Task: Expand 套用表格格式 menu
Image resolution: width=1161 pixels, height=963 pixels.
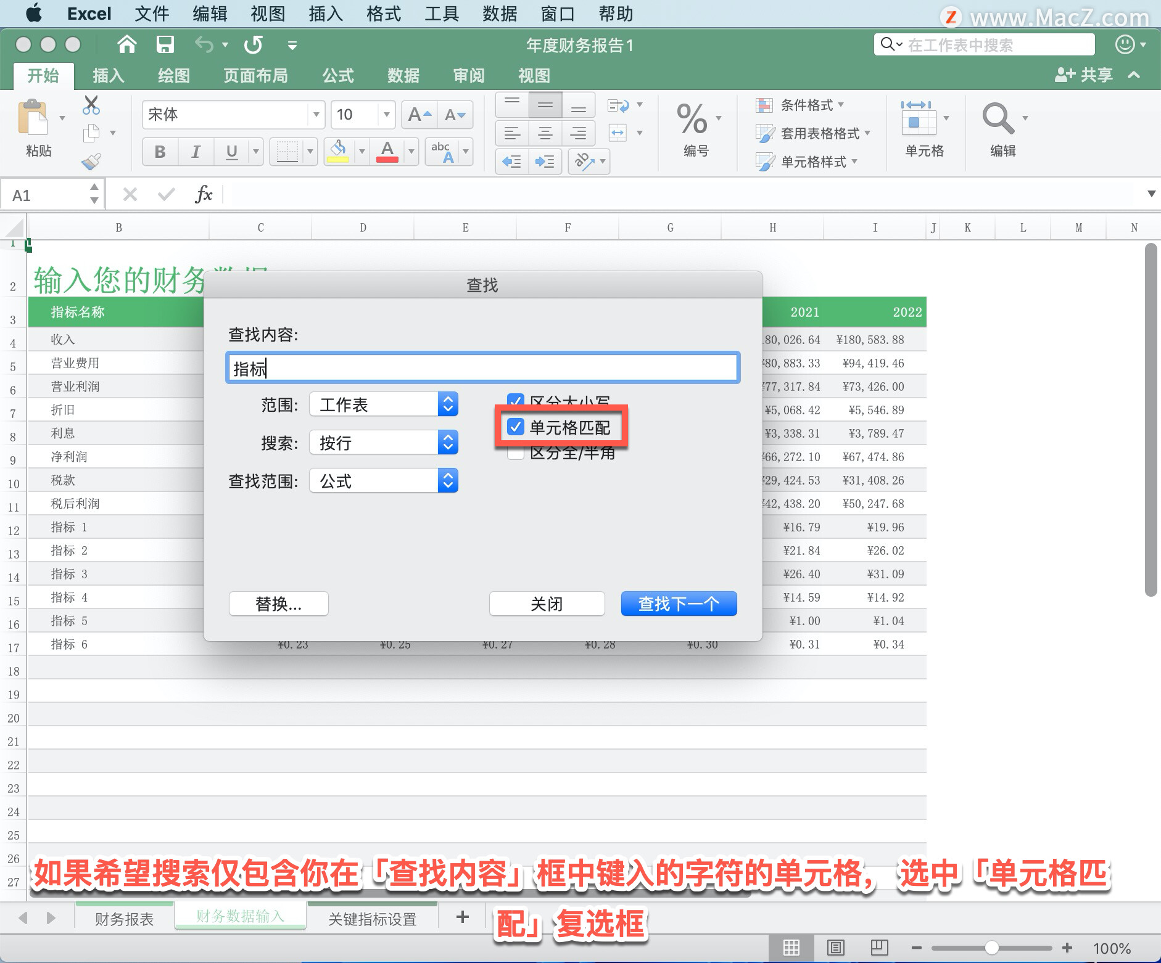Action: 814,133
